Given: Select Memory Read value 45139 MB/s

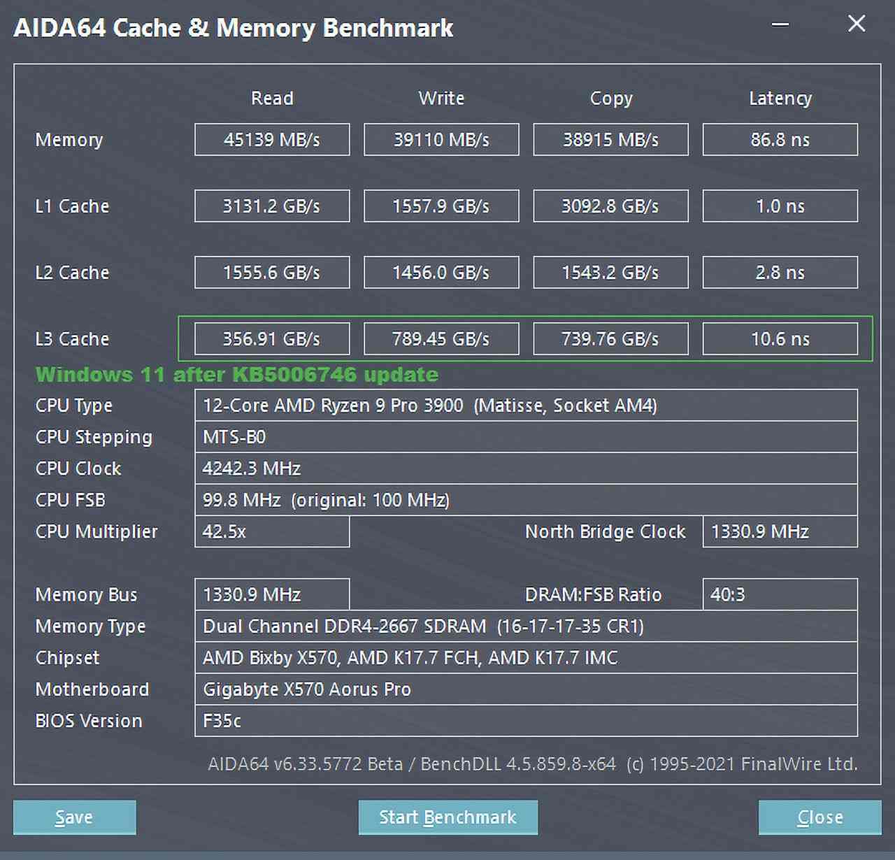Looking at the screenshot, I should coord(272,140).
